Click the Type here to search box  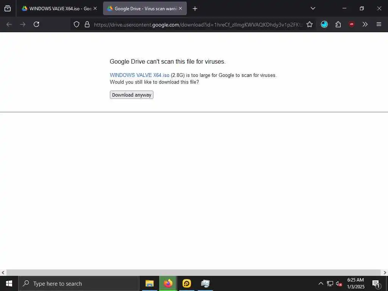(x=79, y=283)
